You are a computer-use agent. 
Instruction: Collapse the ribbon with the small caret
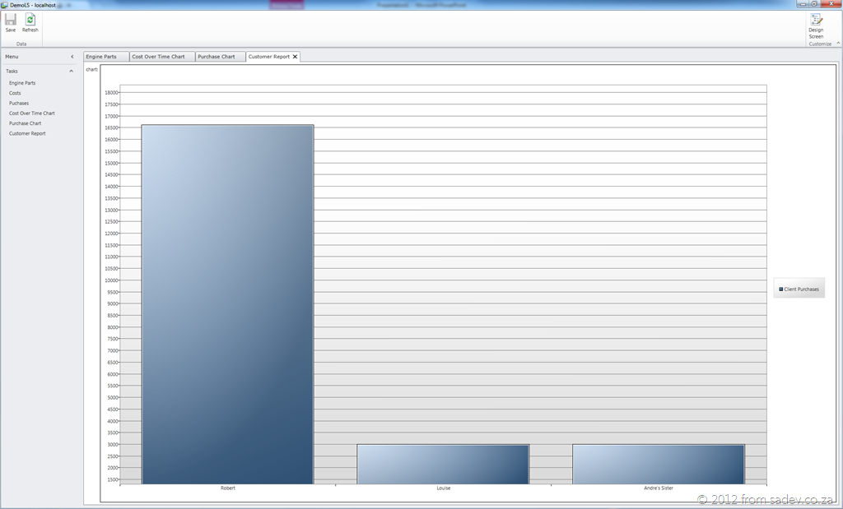[837, 44]
